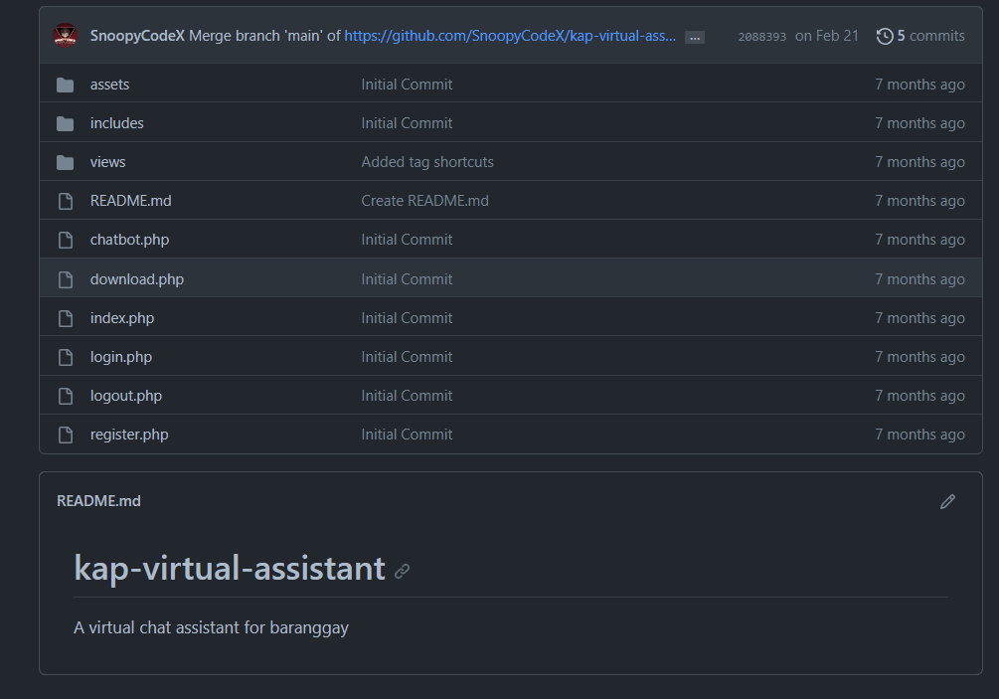Open the login.php file
Image resolution: width=999 pixels, height=699 pixels.
pyautogui.click(x=121, y=356)
